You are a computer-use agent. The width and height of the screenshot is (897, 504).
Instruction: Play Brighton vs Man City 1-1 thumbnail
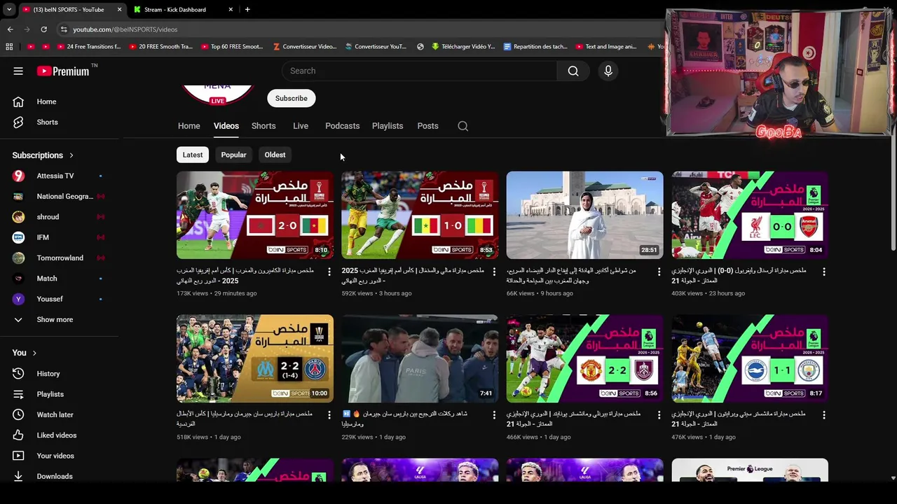coord(750,358)
